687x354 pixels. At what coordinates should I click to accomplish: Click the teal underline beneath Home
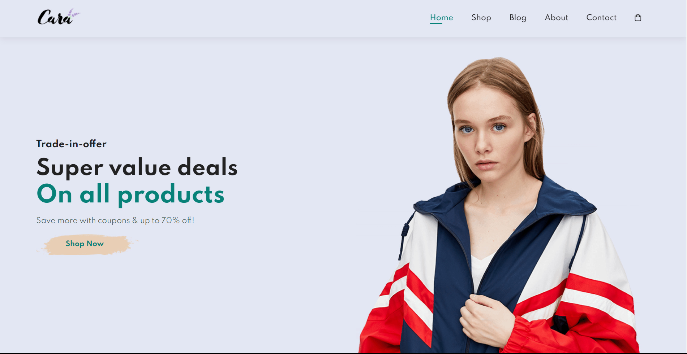pyautogui.click(x=436, y=24)
